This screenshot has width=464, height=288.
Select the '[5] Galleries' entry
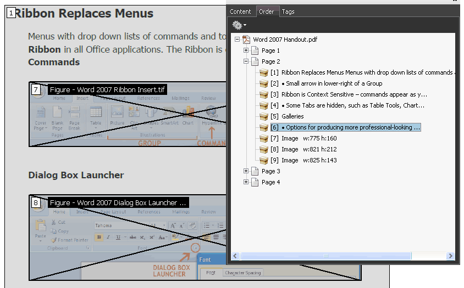click(287, 116)
